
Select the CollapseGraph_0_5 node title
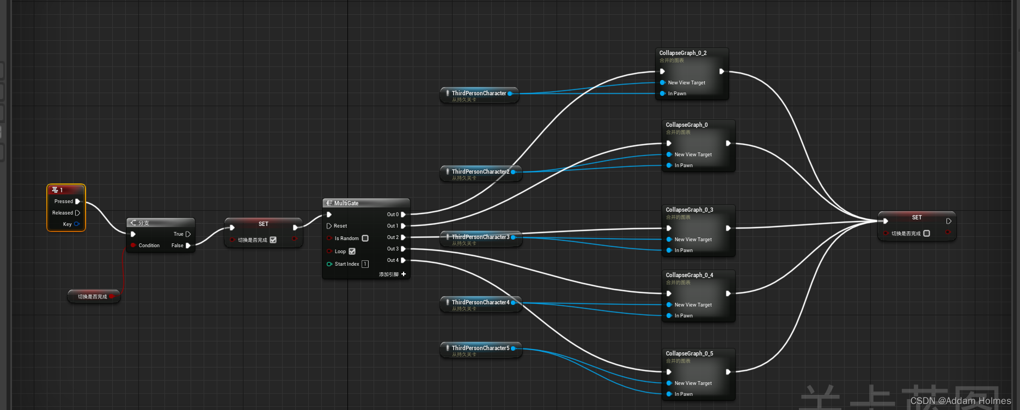[x=689, y=353]
